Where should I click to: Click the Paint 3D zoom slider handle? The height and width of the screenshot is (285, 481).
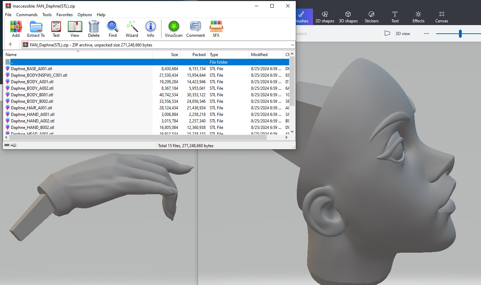(460, 33)
